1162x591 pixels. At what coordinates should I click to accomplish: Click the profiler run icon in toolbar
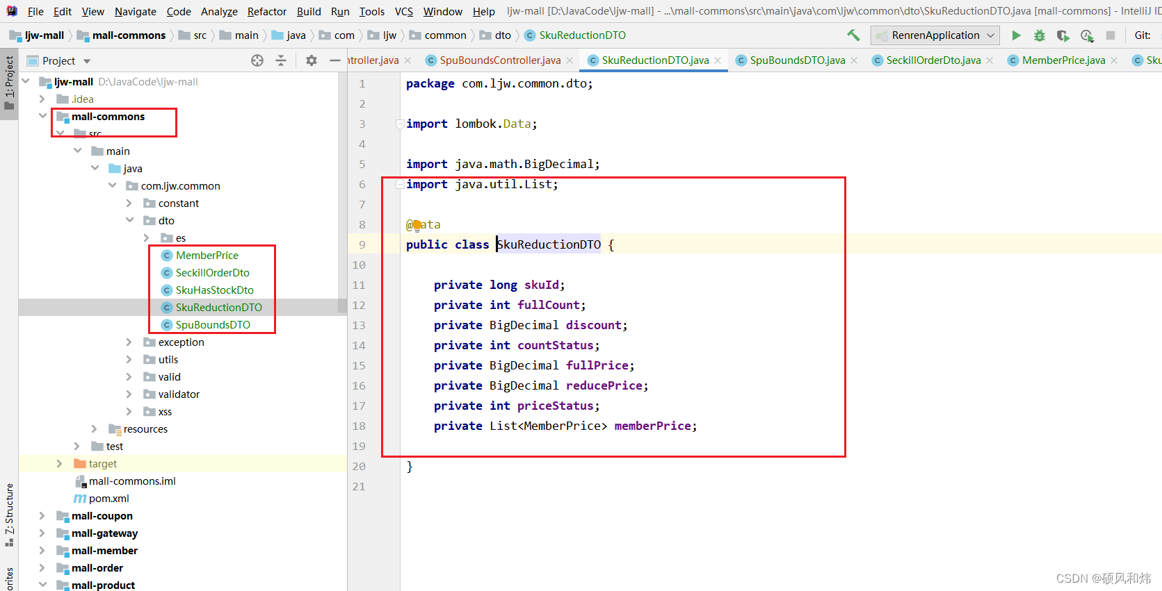[x=1087, y=35]
